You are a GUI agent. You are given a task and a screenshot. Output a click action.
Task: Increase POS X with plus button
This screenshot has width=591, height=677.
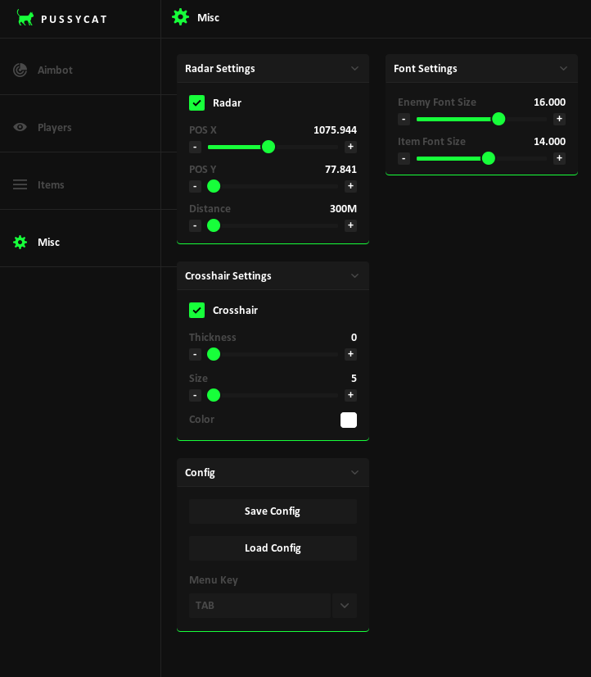[350, 147]
